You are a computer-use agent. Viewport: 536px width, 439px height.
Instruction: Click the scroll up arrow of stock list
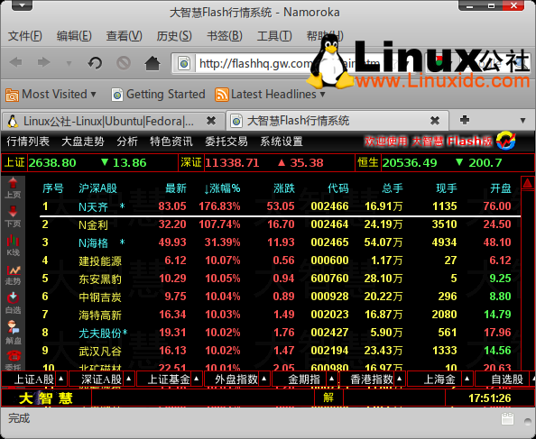click(x=528, y=183)
